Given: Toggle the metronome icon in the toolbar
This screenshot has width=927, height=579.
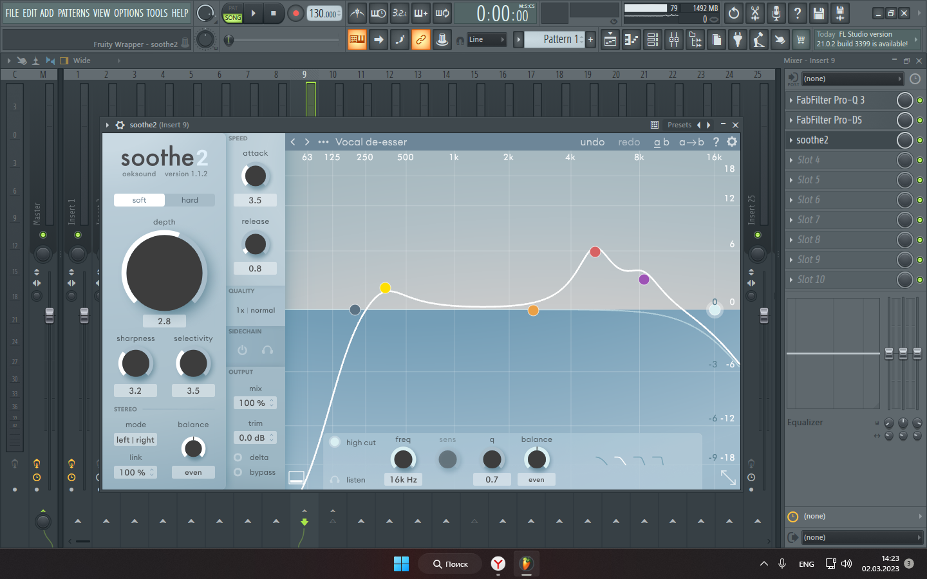Looking at the screenshot, I should pyautogui.click(x=357, y=13).
